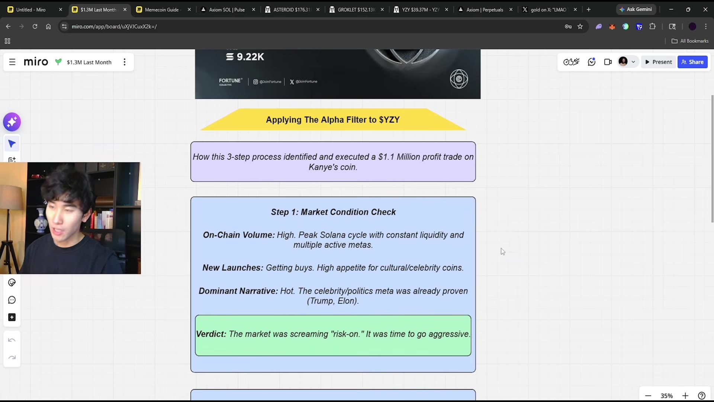This screenshot has width=714, height=402.
Task: Switch to gold on X tab
Action: point(549,10)
